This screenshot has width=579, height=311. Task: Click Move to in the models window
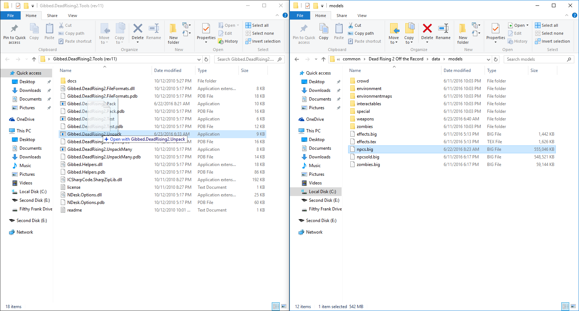click(394, 34)
